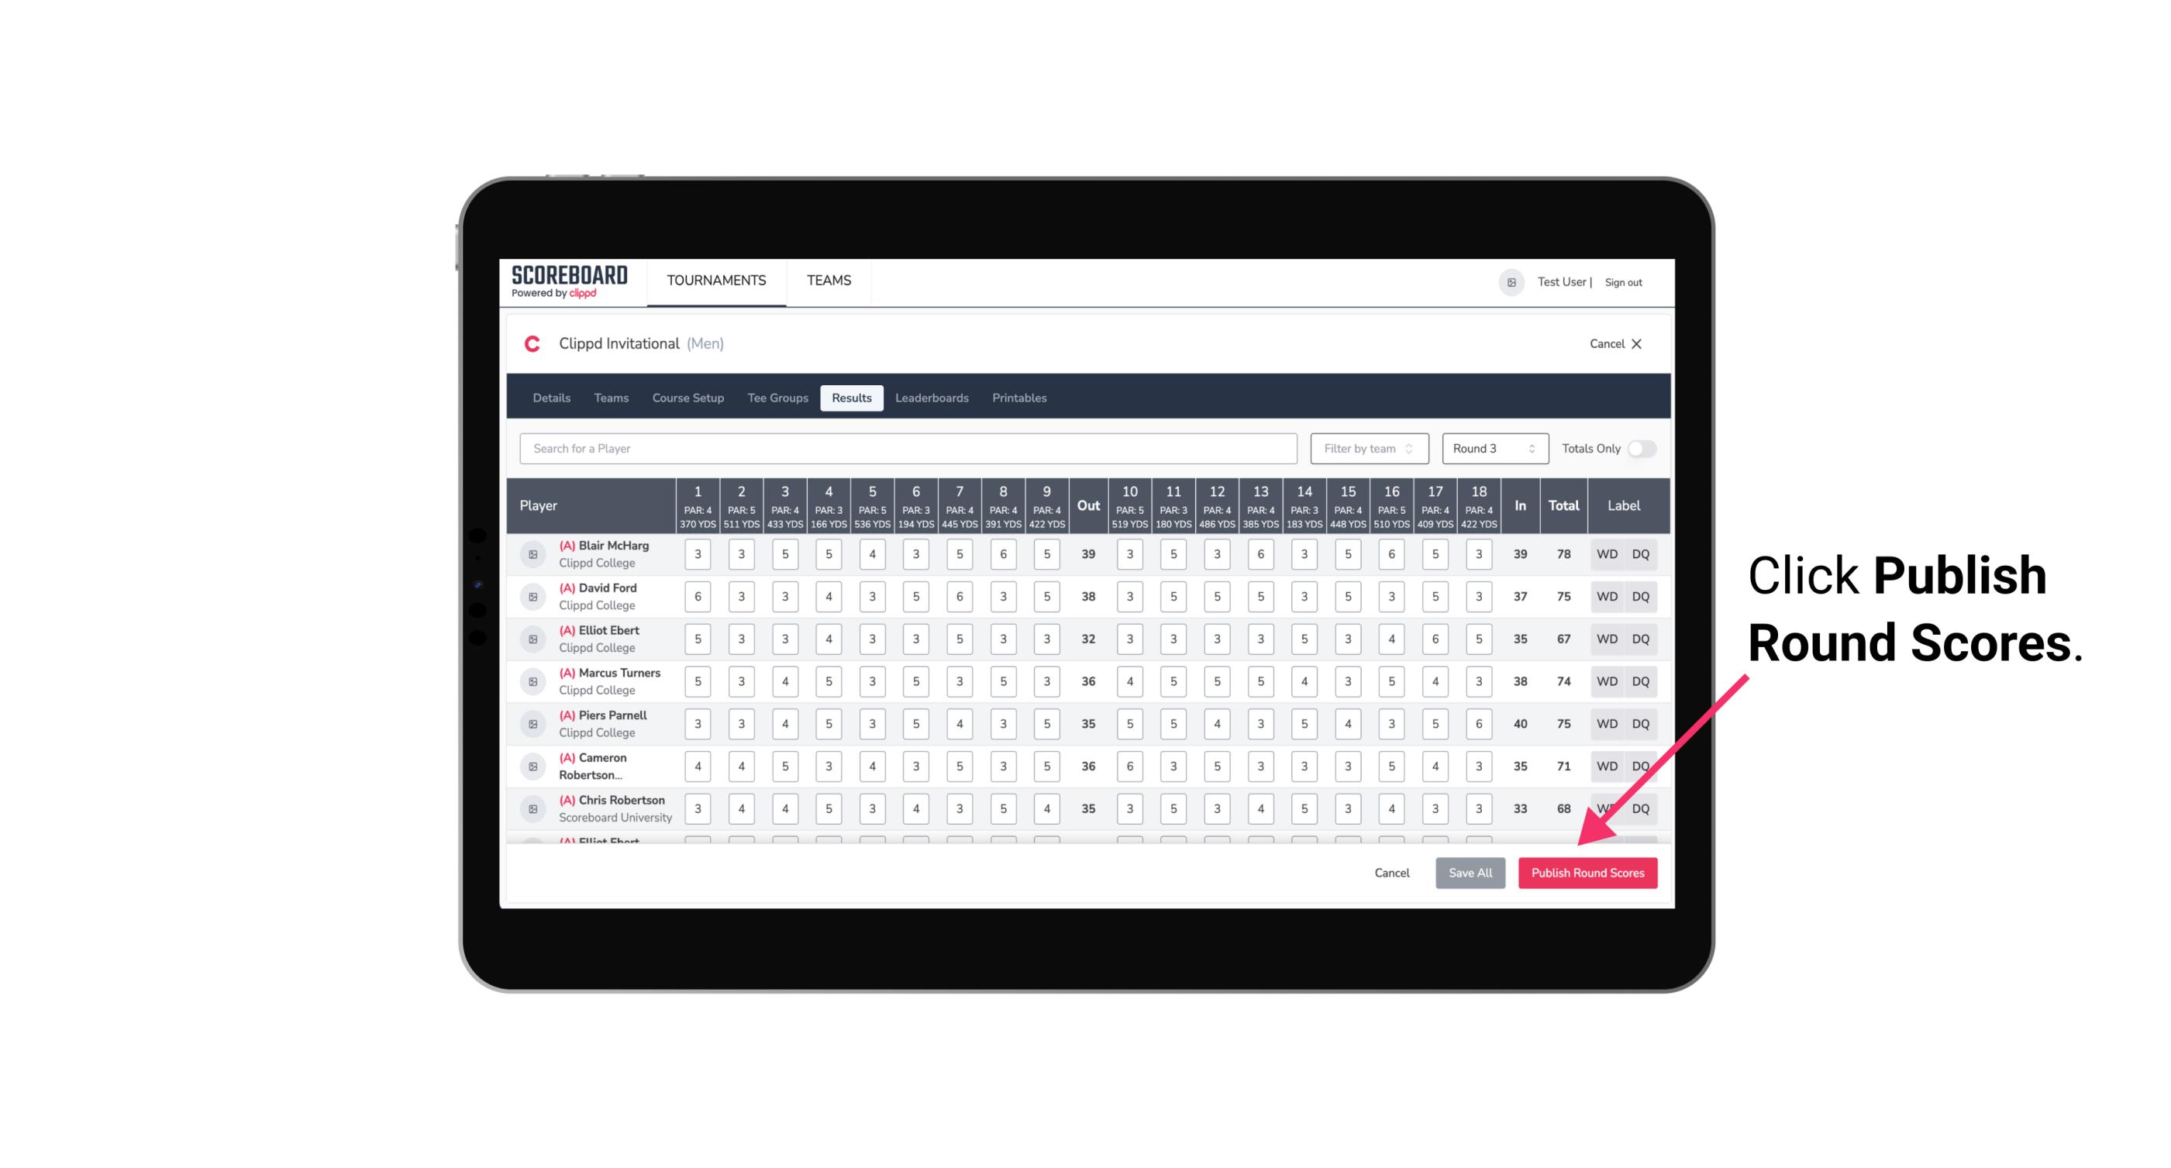The height and width of the screenshot is (1168, 2171).
Task: Click the Search for a Player field
Action: coord(910,449)
